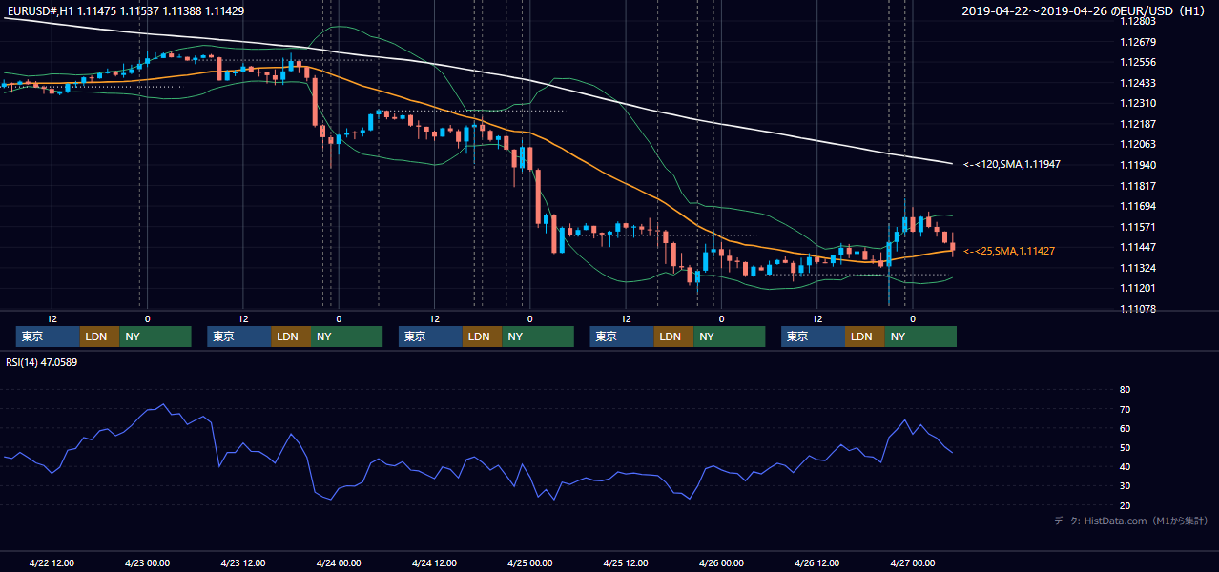Click price axis value 1.11817
Viewport: 1219px width, 572px height.
click(1139, 186)
